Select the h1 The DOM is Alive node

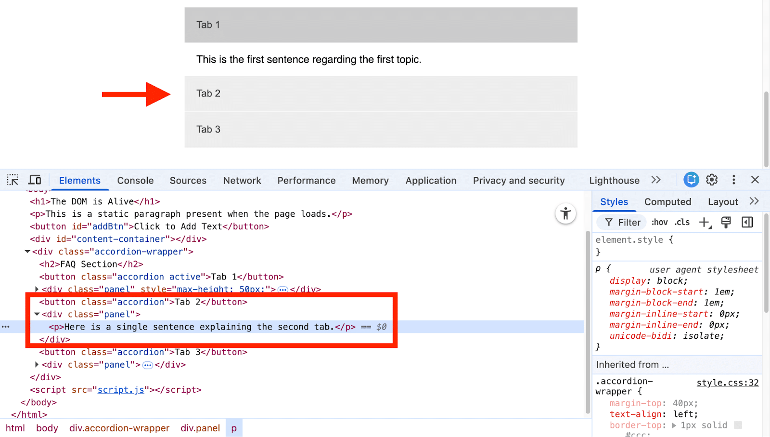(x=95, y=201)
